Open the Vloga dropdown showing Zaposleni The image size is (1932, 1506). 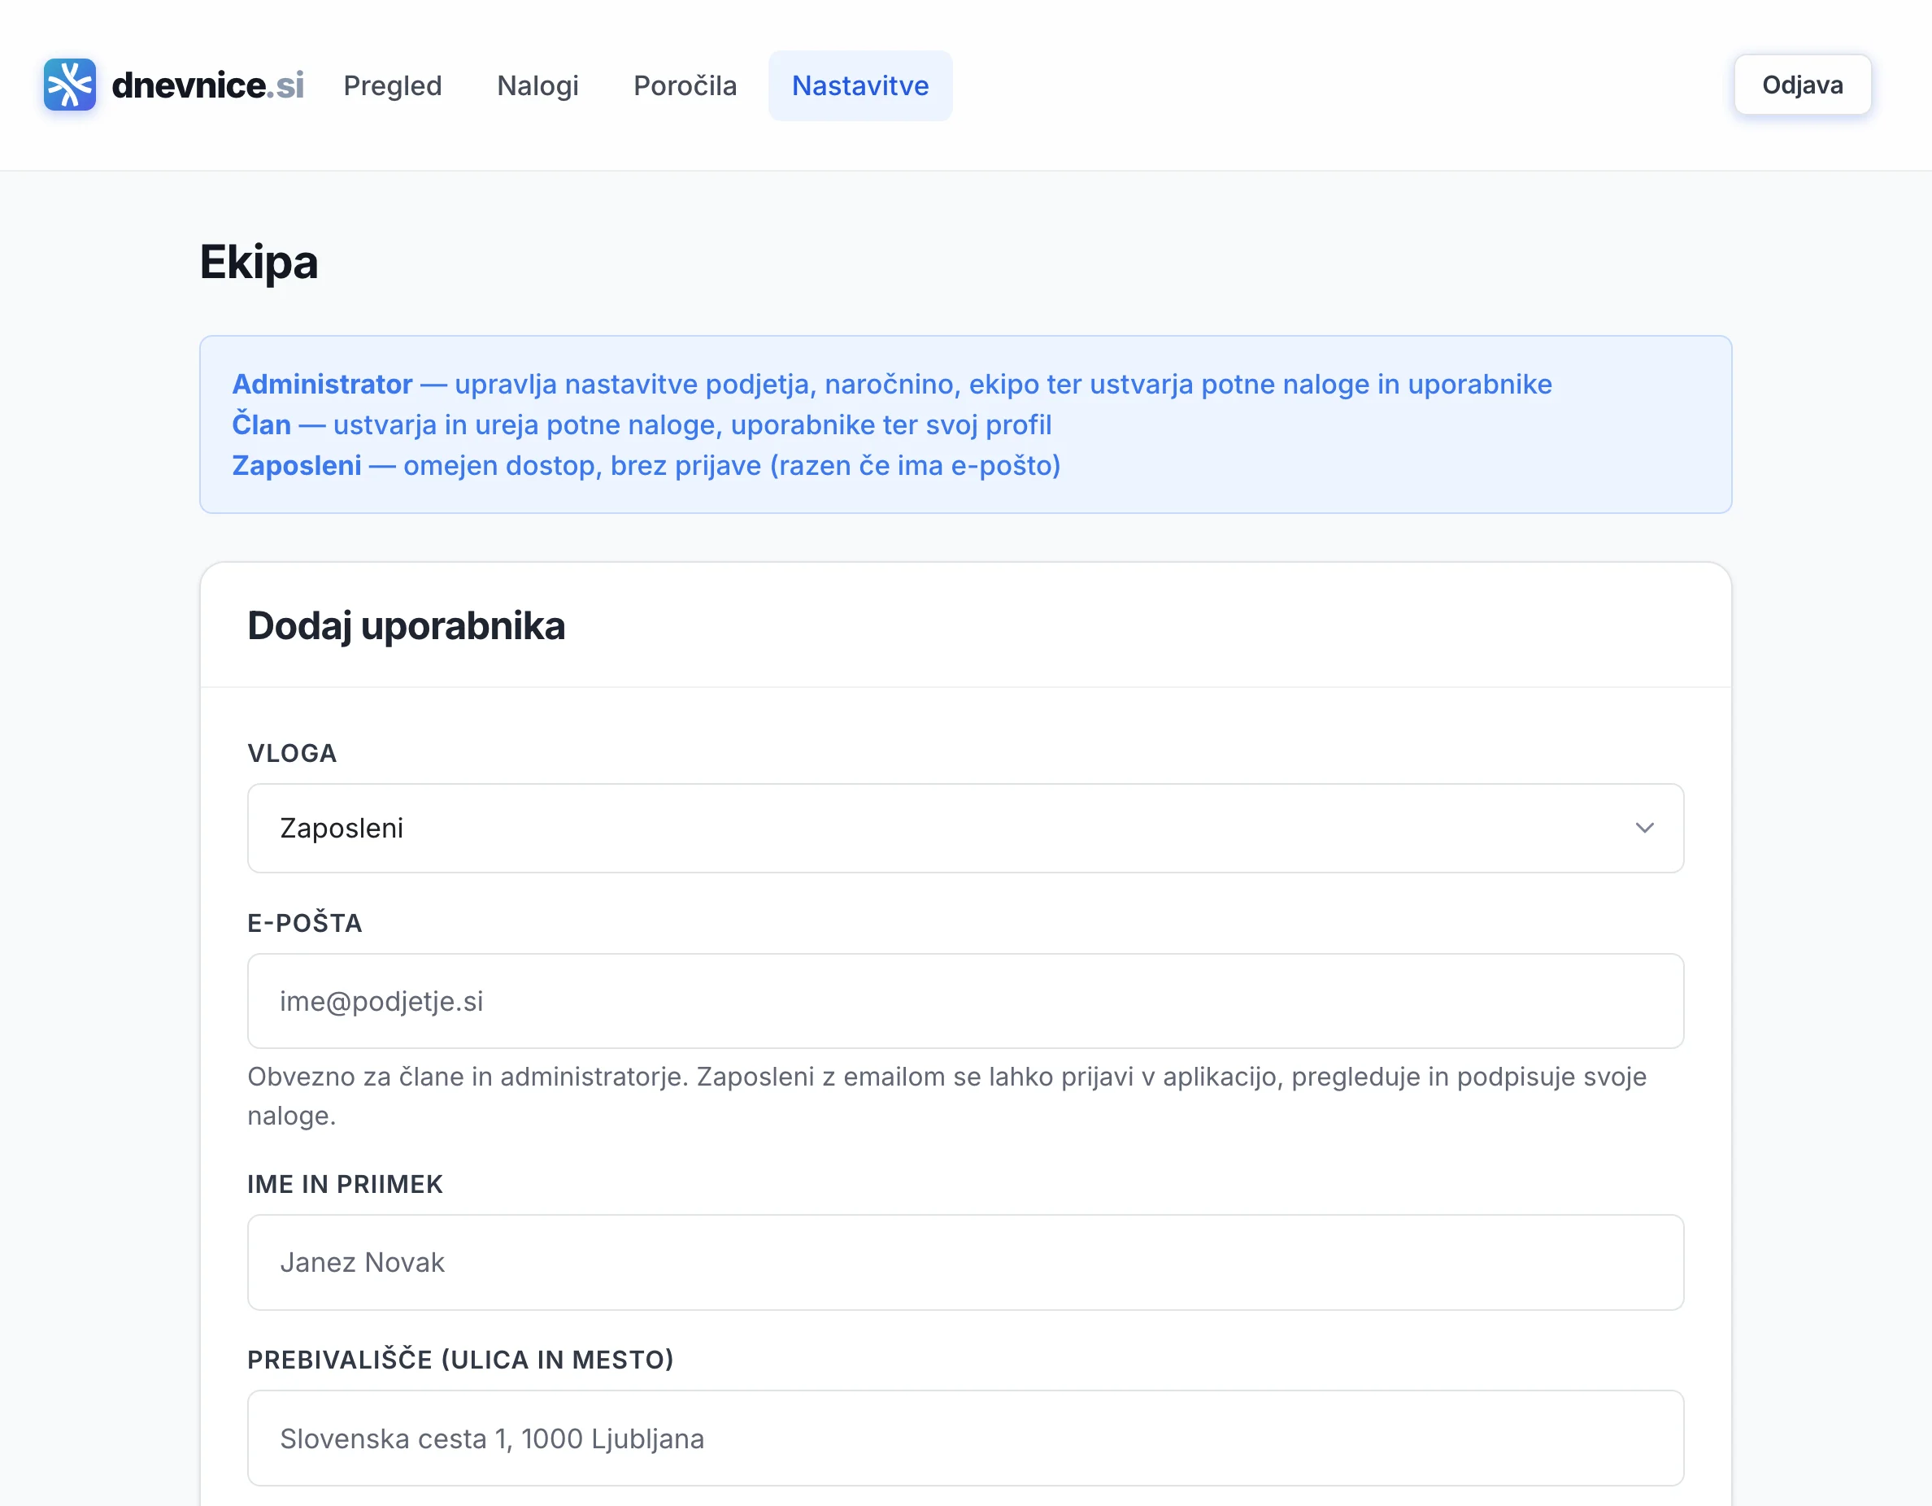coord(964,828)
